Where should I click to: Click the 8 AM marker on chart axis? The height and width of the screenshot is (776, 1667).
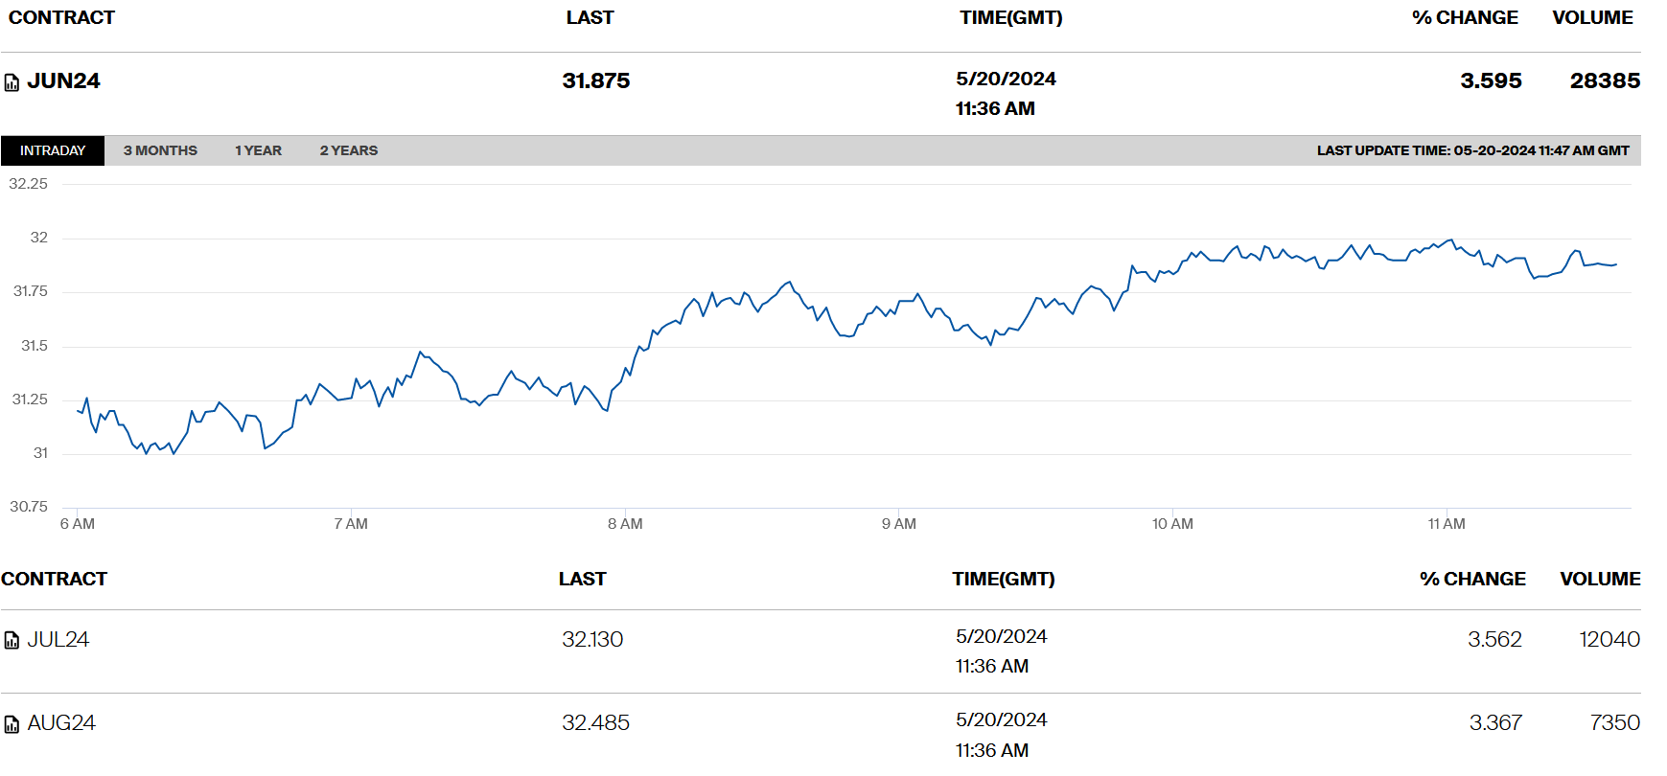625,524
